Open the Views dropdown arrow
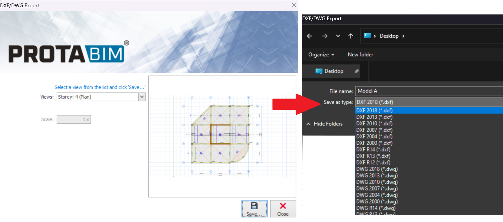Viewport: 503px width, 222px height. (142, 97)
